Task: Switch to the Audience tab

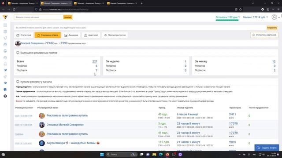Action: coord(91,35)
